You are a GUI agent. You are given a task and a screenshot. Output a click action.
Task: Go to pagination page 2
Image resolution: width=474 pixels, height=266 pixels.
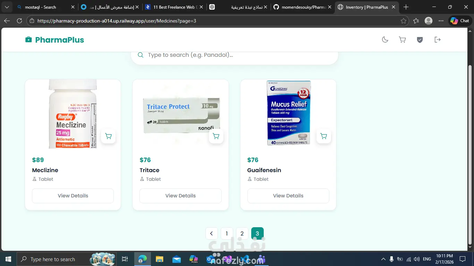[242, 233]
